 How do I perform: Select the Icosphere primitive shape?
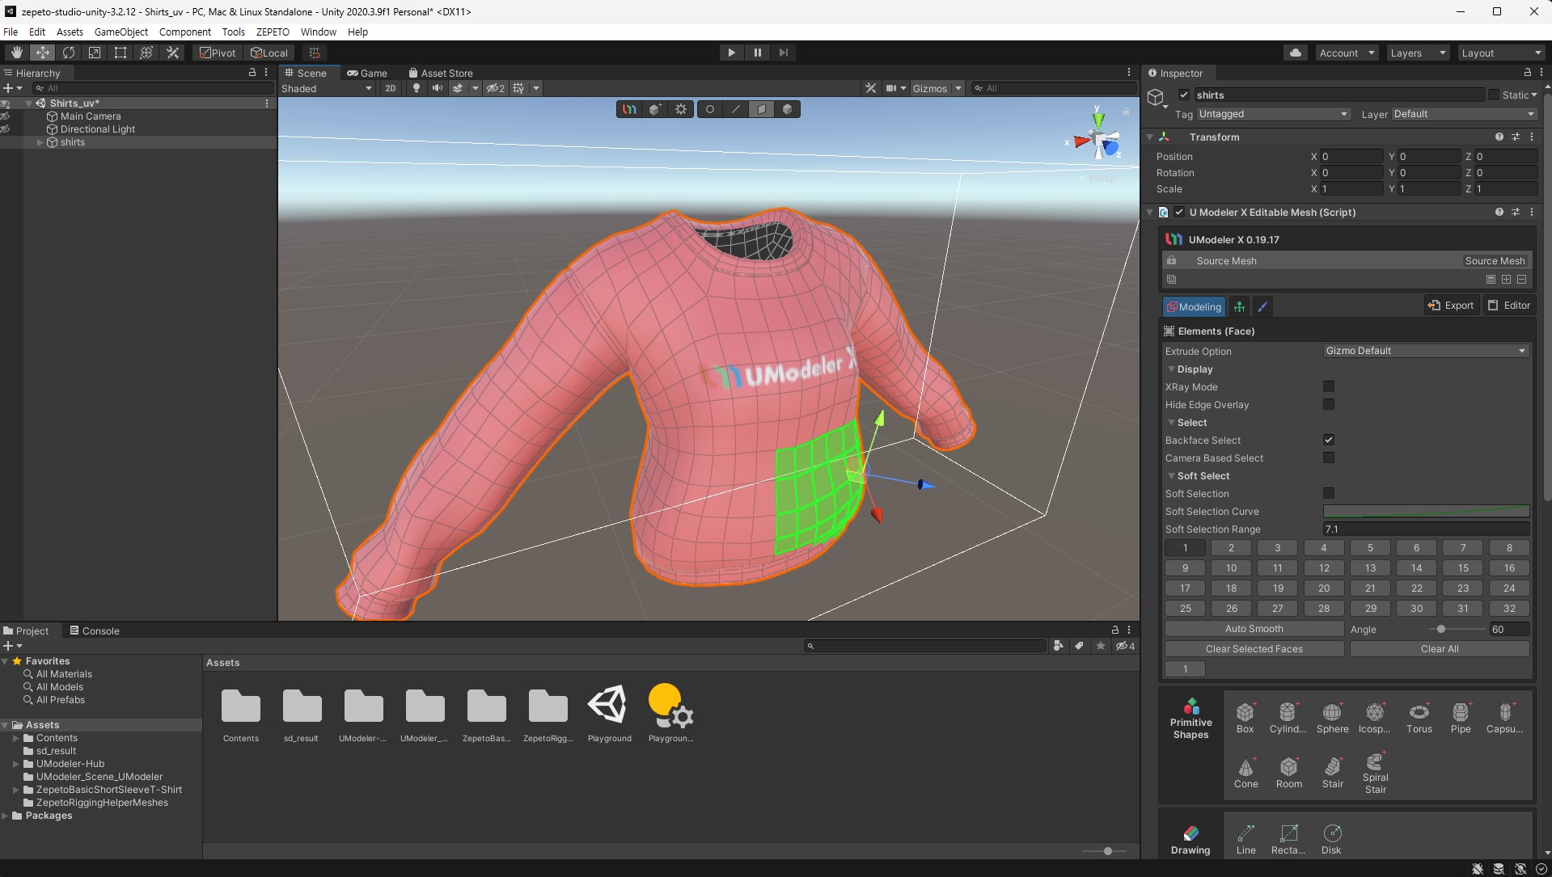1374,718
